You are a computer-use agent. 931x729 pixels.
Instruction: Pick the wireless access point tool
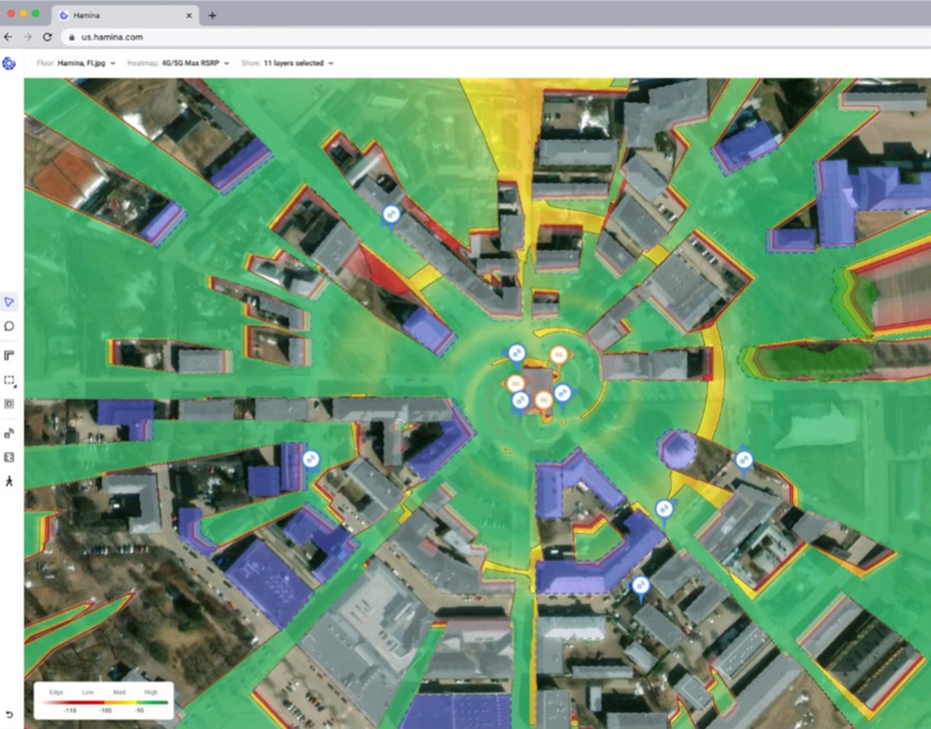pyautogui.click(x=9, y=434)
